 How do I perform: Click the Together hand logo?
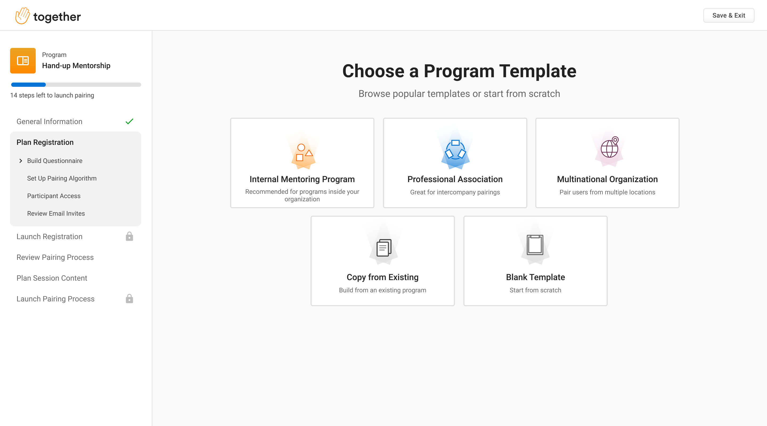point(22,15)
